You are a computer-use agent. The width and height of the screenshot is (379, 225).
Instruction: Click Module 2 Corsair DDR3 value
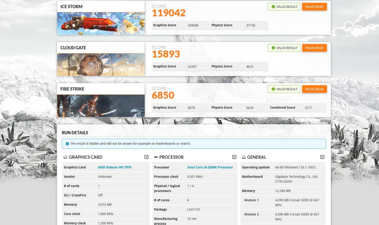point(297,216)
